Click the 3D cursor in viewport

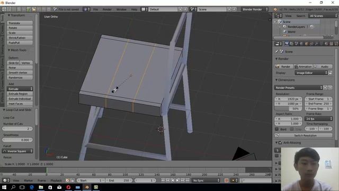click(160, 129)
